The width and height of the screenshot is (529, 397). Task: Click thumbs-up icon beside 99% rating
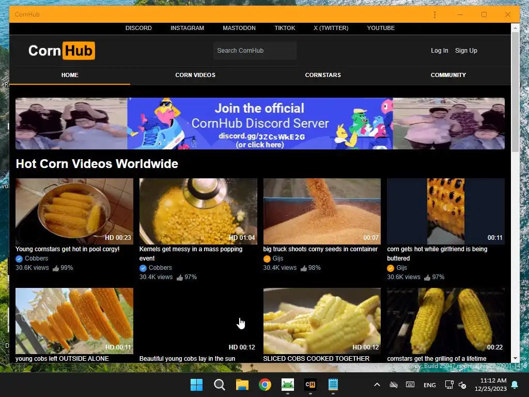coord(56,268)
